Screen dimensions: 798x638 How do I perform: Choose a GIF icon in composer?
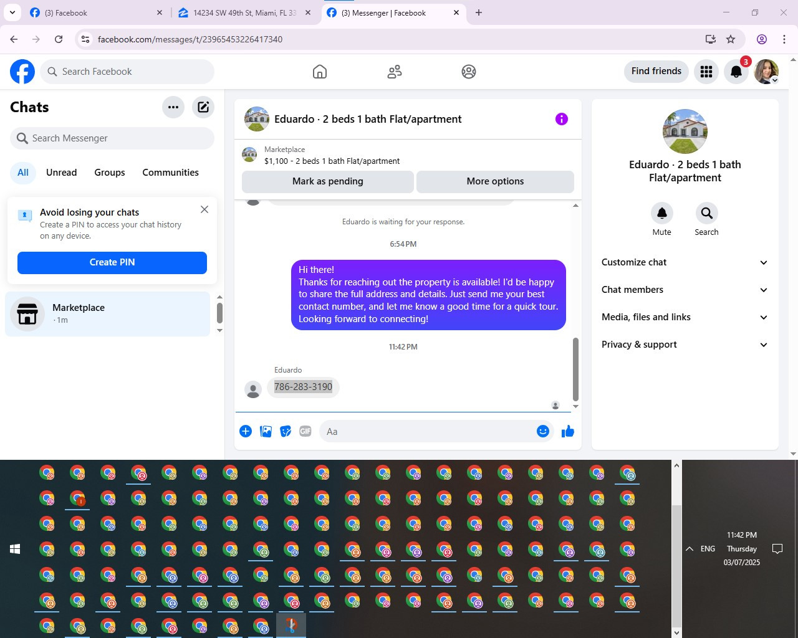[x=305, y=431]
